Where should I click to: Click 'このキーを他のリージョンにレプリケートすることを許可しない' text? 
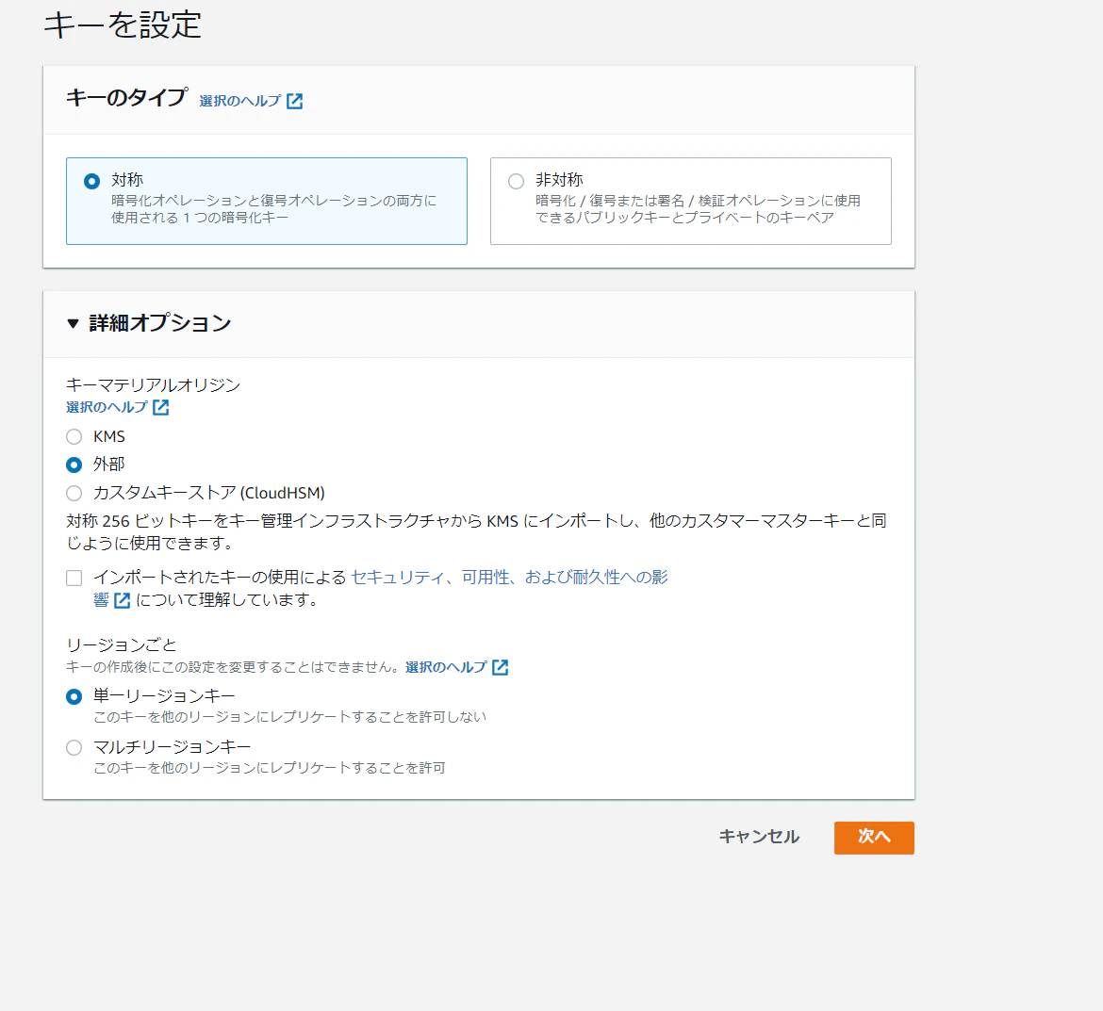(289, 717)
